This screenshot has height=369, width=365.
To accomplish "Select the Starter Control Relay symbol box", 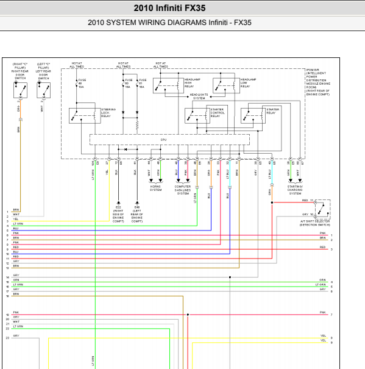I will [x=197, y=116].
